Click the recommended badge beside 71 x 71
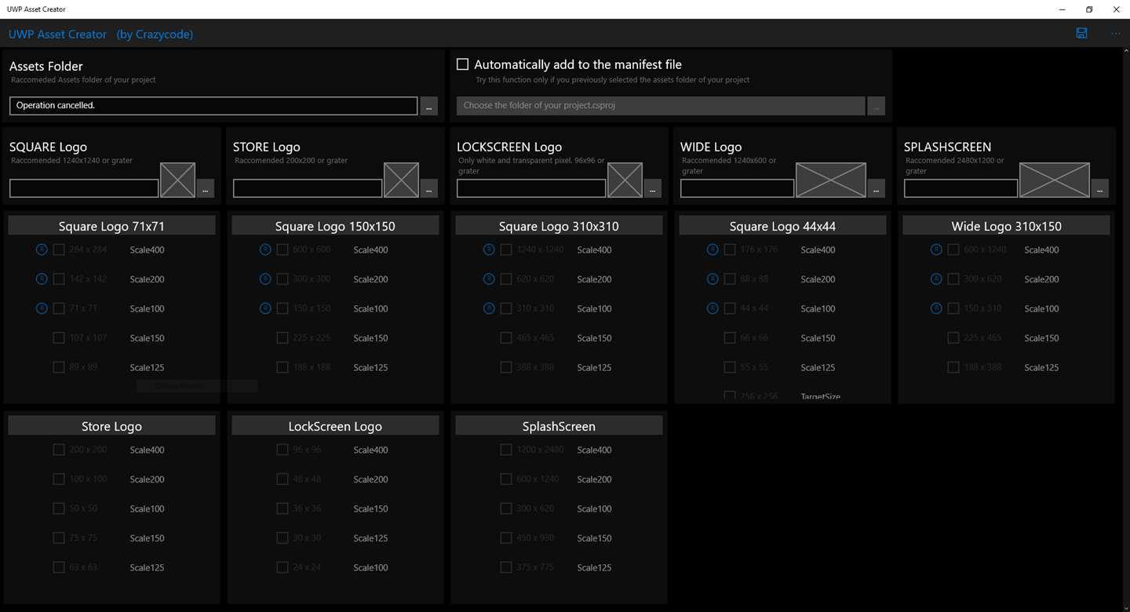The height and width of the screenshot is (612, 1130). [42, 308]
